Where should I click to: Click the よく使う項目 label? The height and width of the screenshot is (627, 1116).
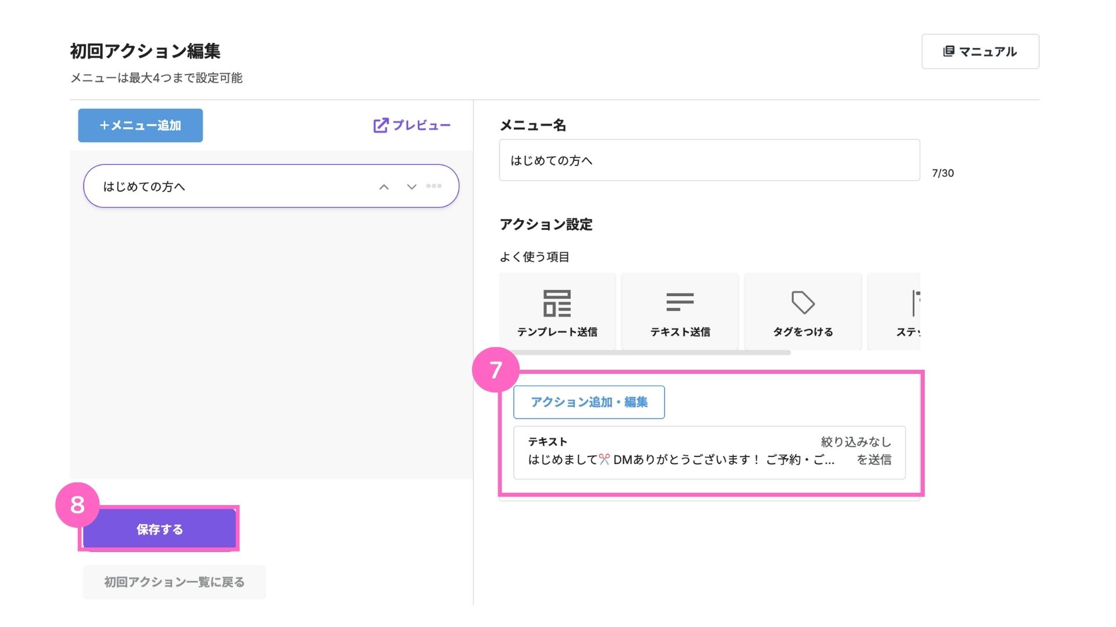pos(534,257)
